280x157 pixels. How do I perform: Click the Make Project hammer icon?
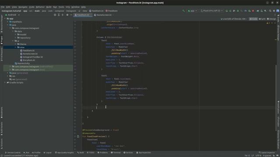click(183, 11)
